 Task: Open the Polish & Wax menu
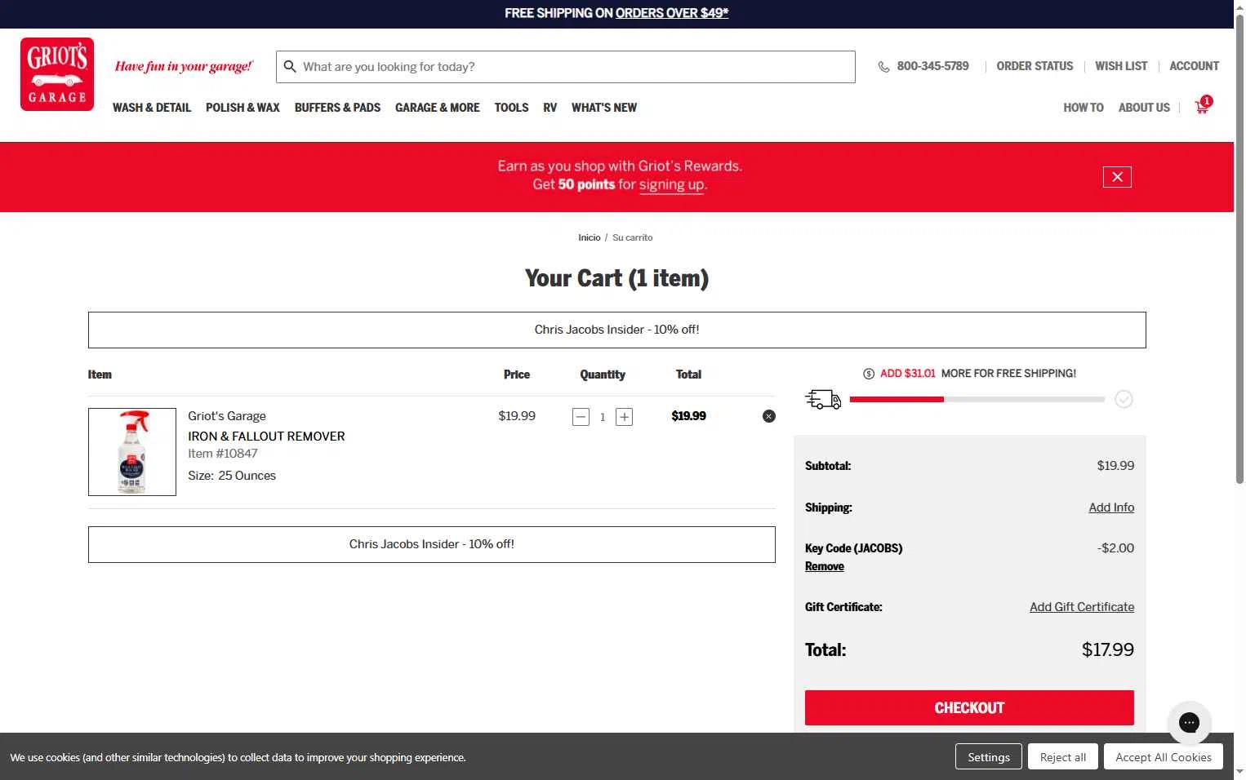(243, 108)
